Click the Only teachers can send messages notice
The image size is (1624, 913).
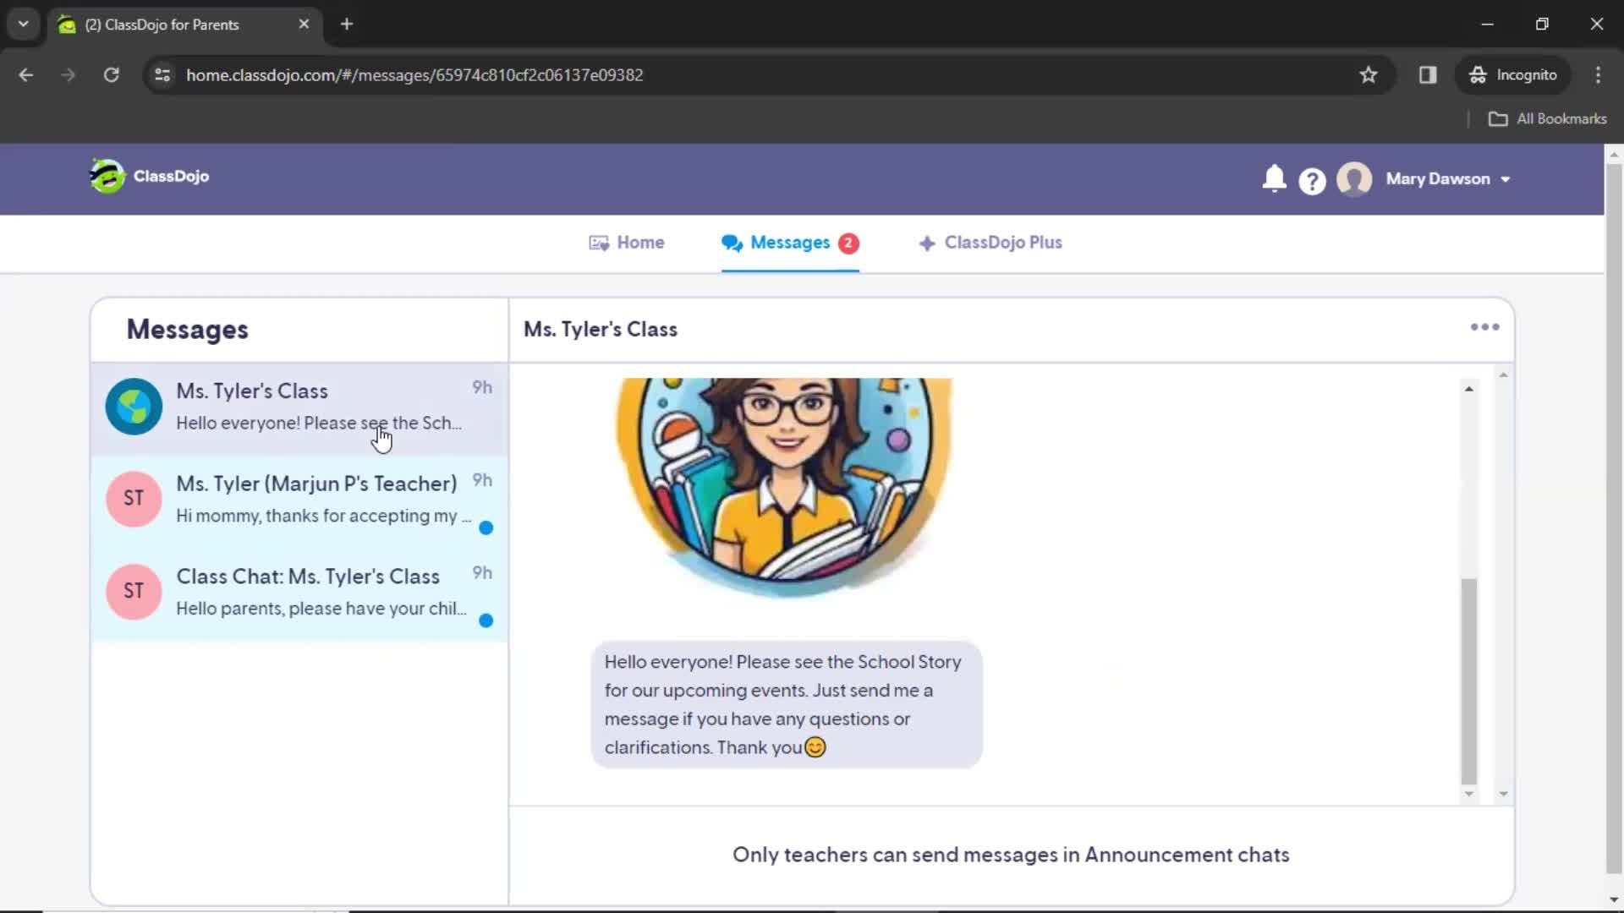point(1011,856)
